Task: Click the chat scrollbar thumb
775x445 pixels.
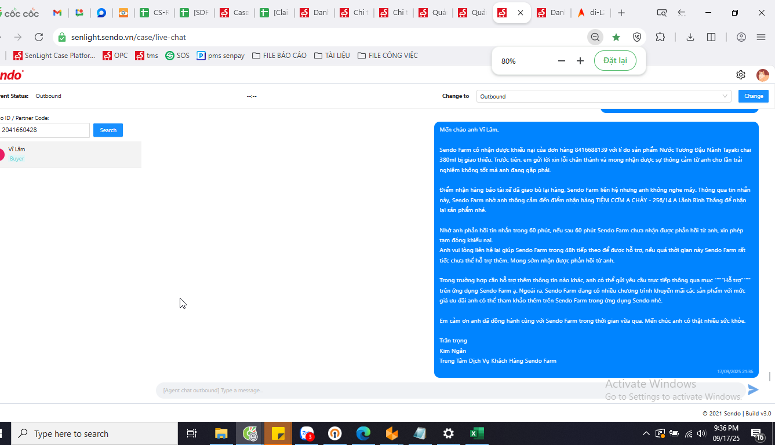Action: [x=770, y=377]
